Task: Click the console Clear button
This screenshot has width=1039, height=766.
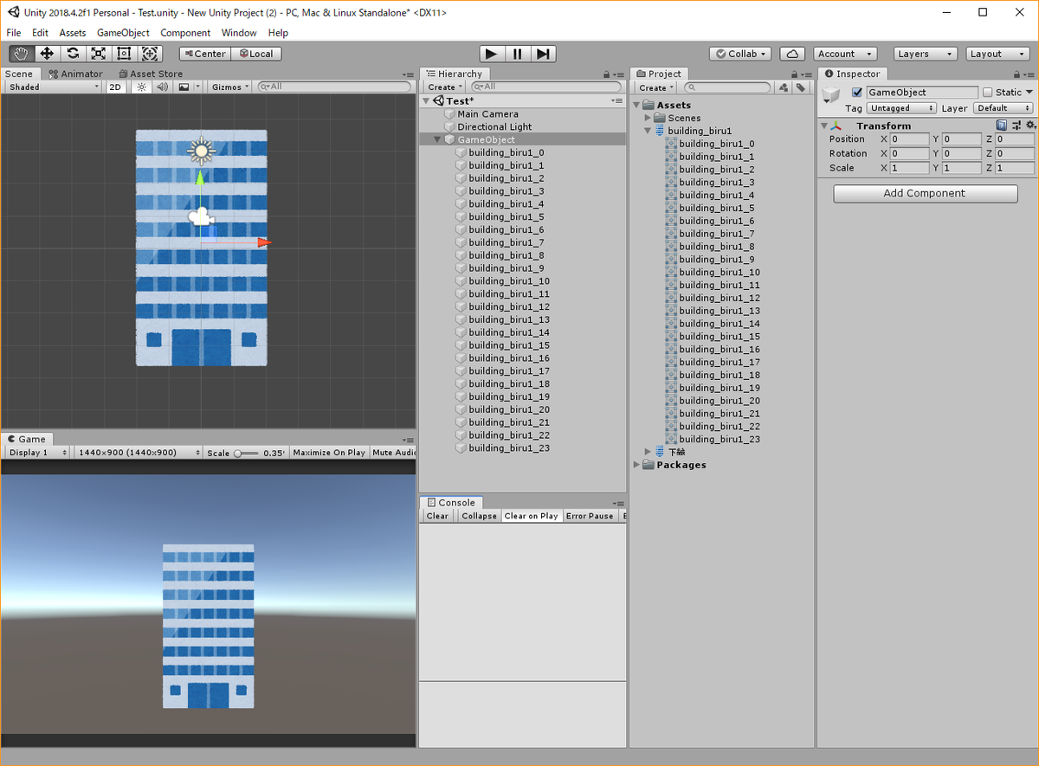Action: (x=438, y=516)
